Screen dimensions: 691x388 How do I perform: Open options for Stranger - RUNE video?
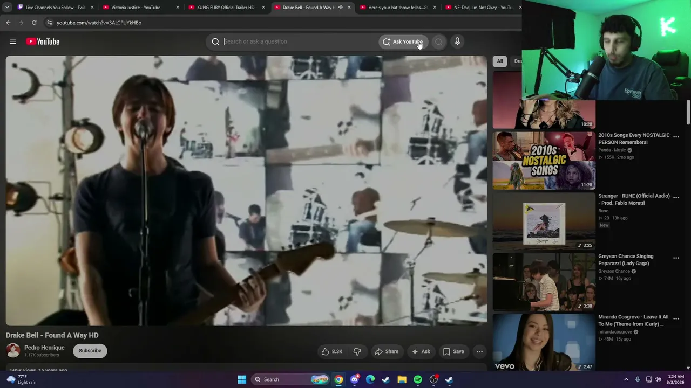676,197
